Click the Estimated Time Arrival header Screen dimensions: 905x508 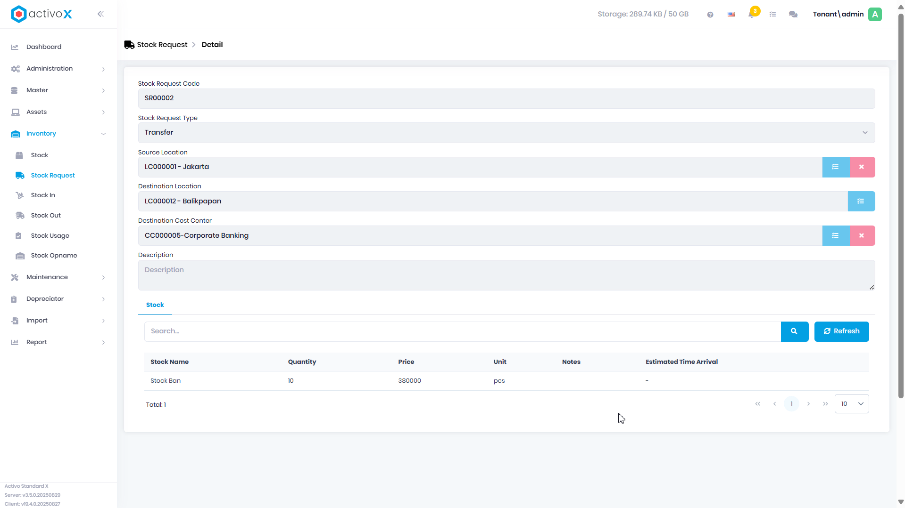click(681, 362)
